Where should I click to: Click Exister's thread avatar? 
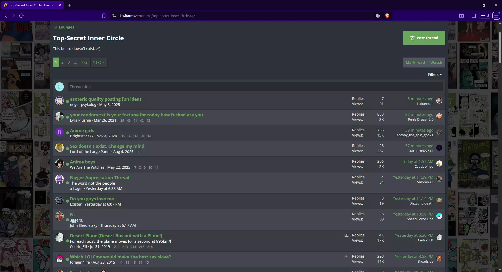(x=60, y=200)
